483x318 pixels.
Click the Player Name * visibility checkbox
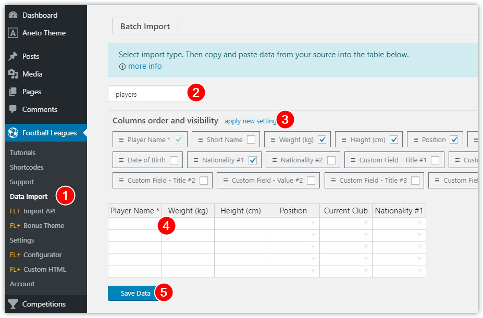179,140
